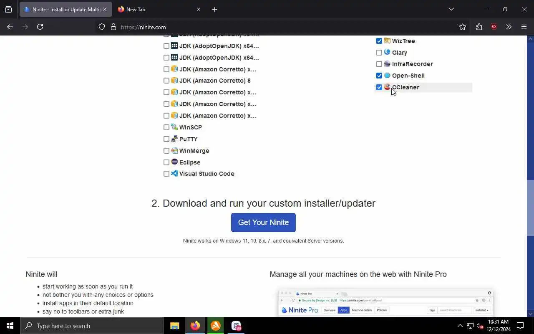Uncheck the CCleaner checkbox
This screenshot has width=534, height=334.
pos(379,87)
